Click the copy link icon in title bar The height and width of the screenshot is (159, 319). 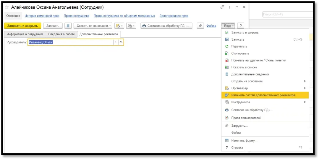tap(222, 7)
